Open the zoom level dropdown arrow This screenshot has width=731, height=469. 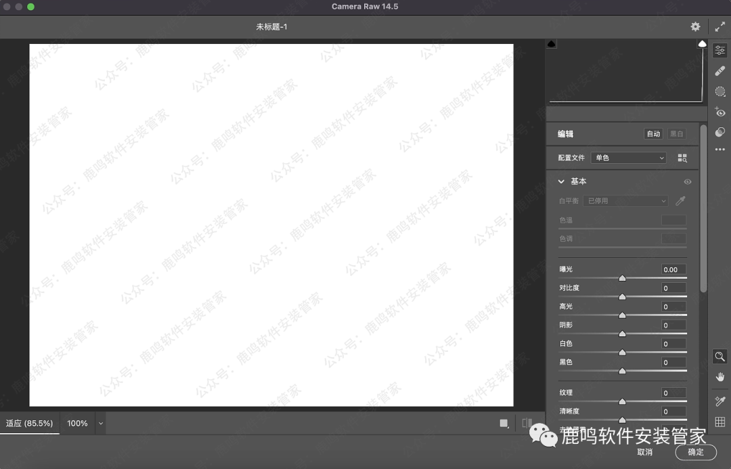pos(101,424)
